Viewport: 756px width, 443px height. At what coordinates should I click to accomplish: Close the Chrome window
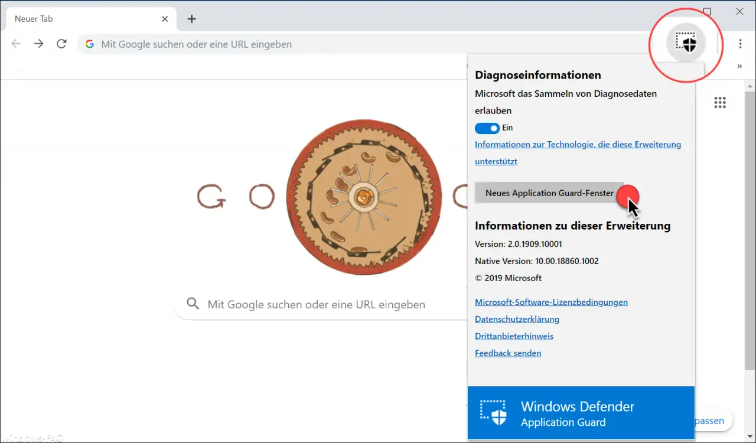pyautogui.click(x=739, y=11)
